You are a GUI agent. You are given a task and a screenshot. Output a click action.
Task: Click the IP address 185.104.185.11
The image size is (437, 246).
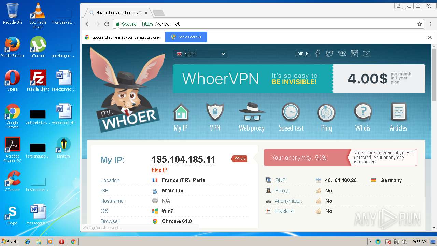184,160
